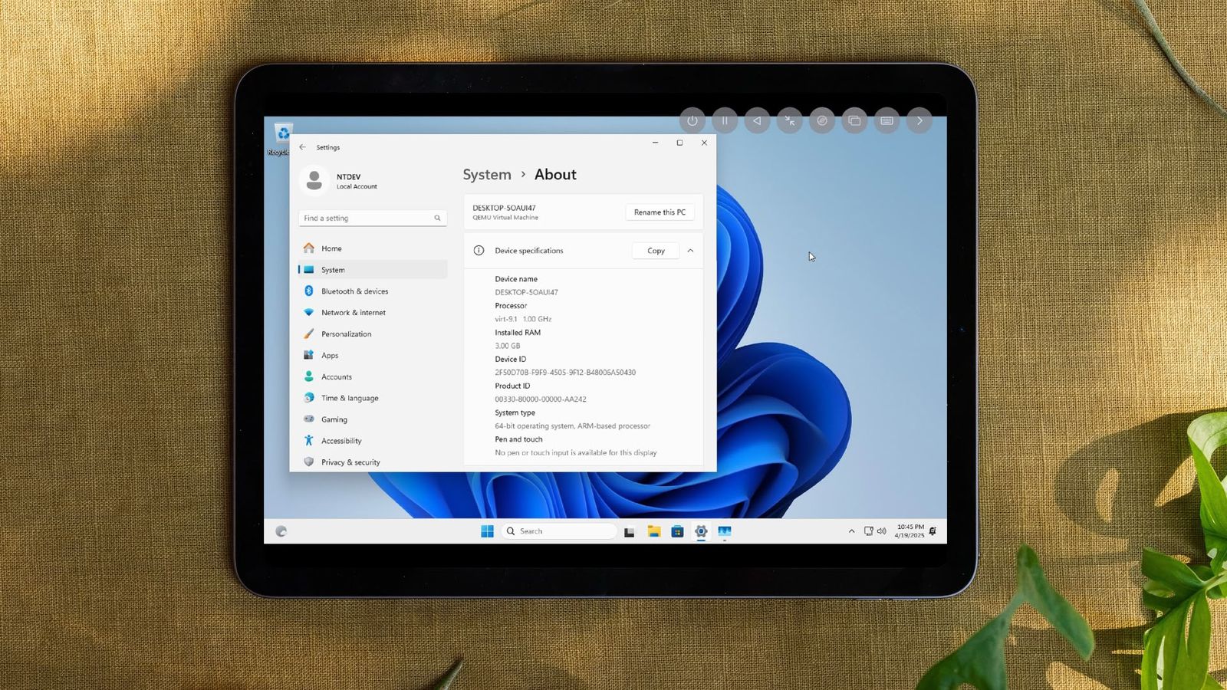Open the volume control in system tray
Screen dimensions: 1227x690
coord(881,531)
